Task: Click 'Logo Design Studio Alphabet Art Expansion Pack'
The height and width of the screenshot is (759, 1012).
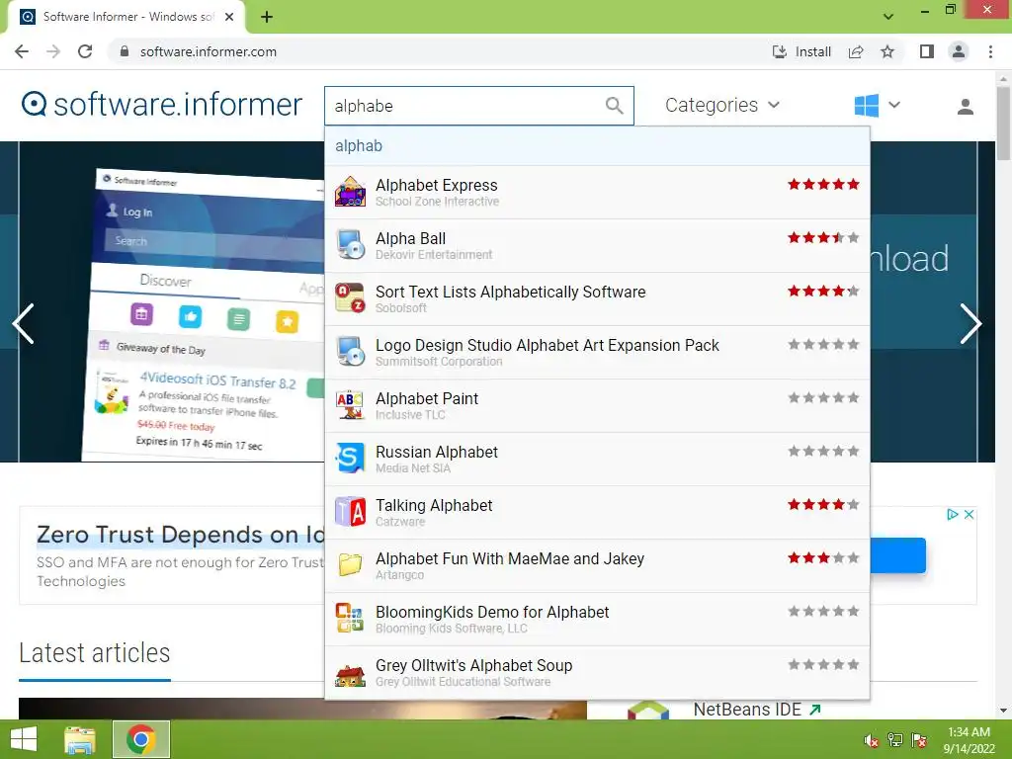Action: [x=547, y=345]
